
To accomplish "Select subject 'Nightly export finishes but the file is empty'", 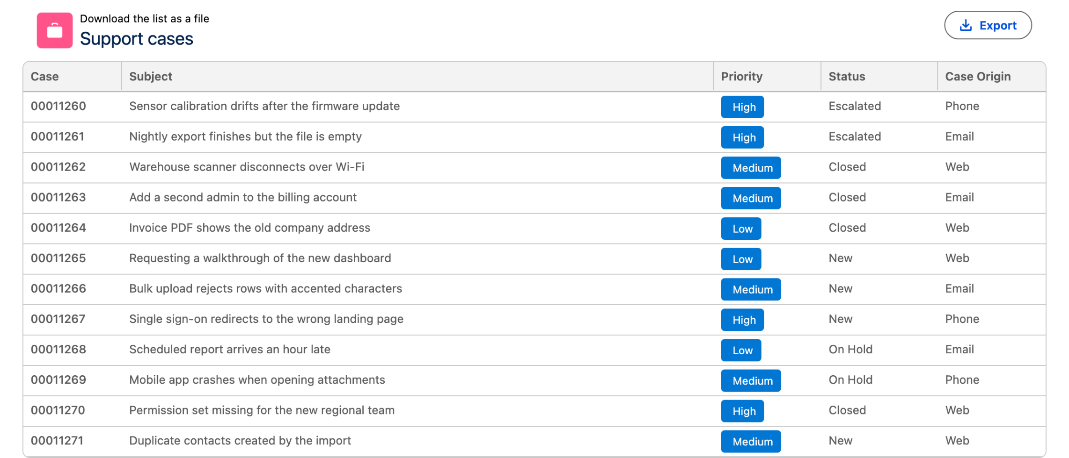I will point(245,136).
